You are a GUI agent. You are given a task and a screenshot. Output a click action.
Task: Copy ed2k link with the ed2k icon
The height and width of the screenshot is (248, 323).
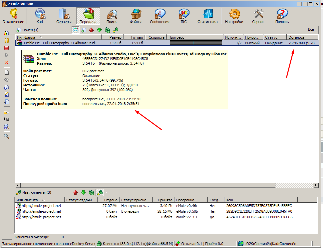[6, 102]
